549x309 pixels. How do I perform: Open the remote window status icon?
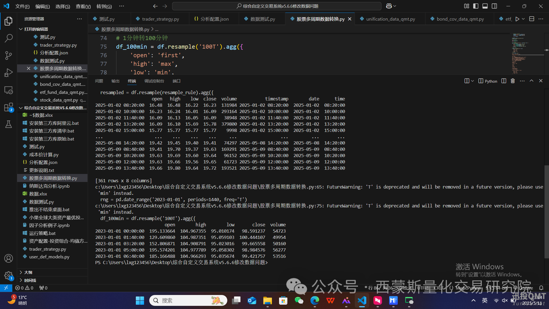coord(6,288)
